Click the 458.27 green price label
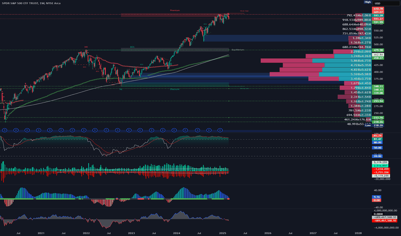401x236 pixels. tap(378, 58)
